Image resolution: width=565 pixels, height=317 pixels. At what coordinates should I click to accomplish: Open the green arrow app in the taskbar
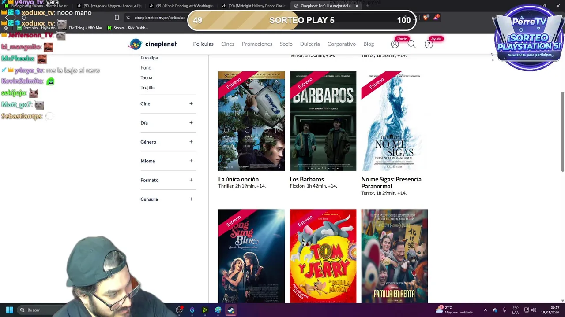point(205,310)
